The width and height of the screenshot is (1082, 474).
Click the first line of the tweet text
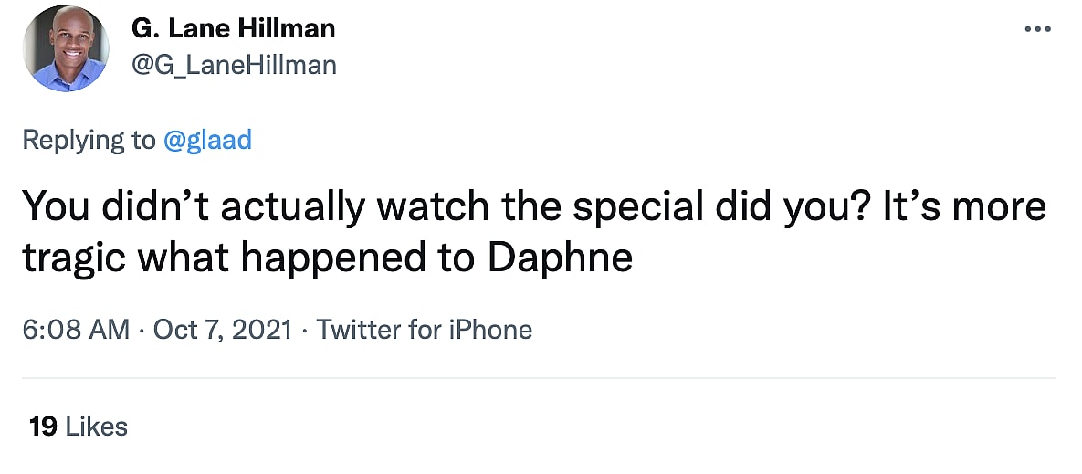533,206
